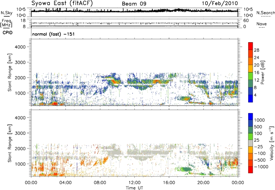275x190 pixels.
Task: Click the '-1000' value on Velocity colorbar
Action: click(261, 167)
